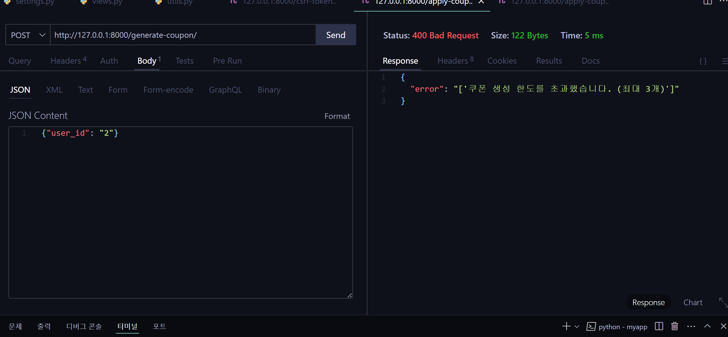
Task: Click the plus icon for new terminal
Action: pos(566,326)
